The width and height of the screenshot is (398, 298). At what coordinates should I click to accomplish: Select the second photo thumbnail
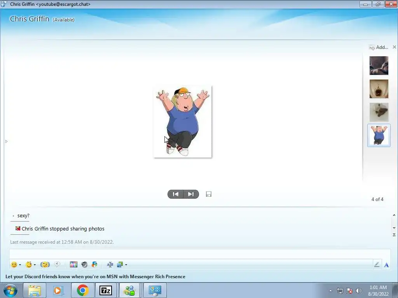[379, 89]
